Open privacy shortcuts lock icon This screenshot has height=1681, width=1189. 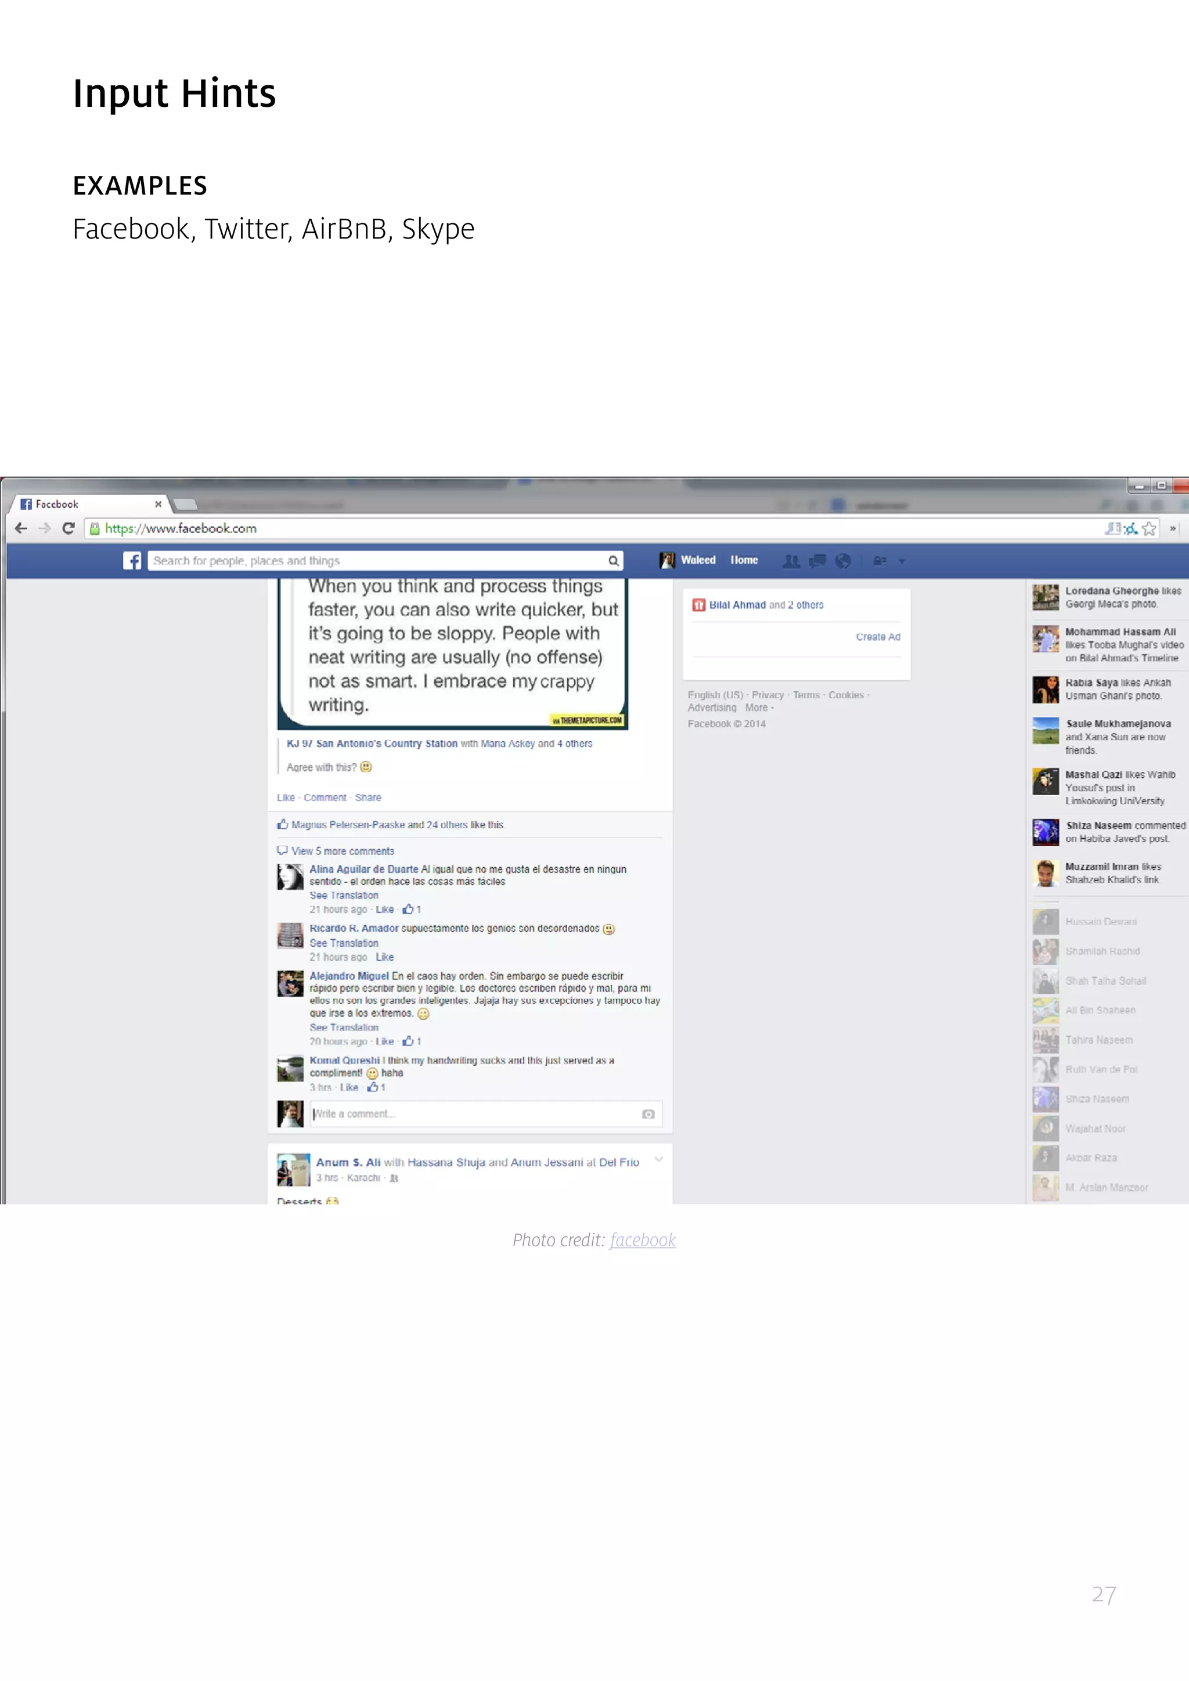880,561
